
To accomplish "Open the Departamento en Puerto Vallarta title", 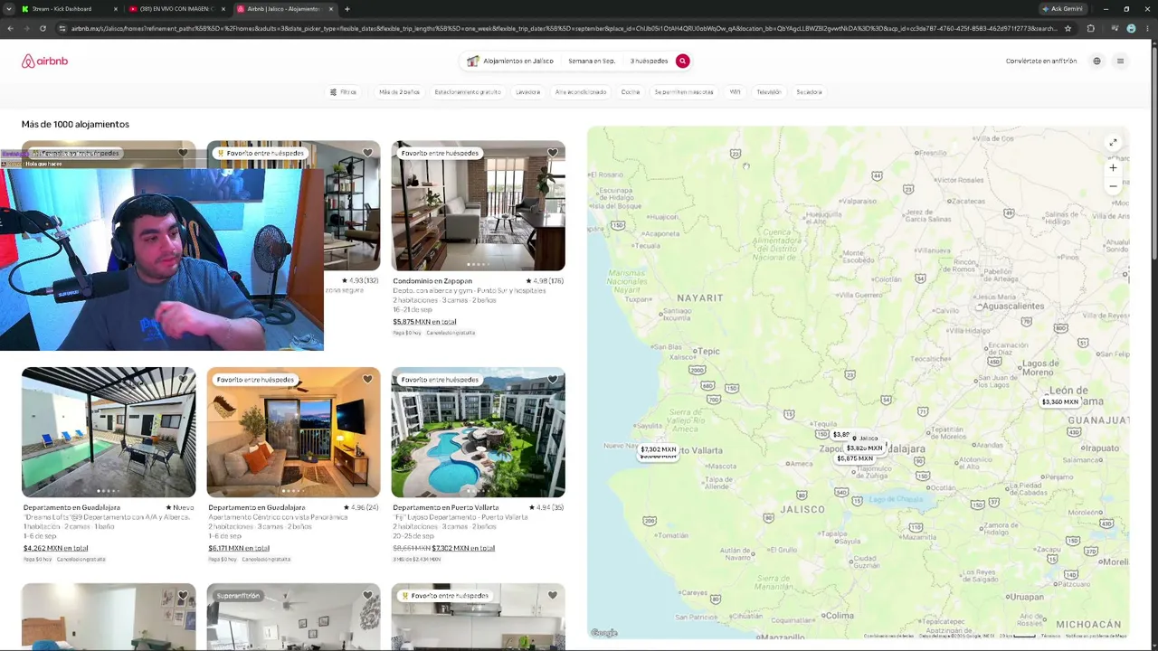I will [x=446, y=507].
